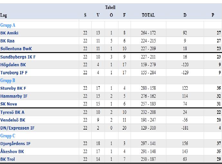Open Sundbybergs IK F team page
The height and width of the screenshot is (164, 222).
click(18, 57)
